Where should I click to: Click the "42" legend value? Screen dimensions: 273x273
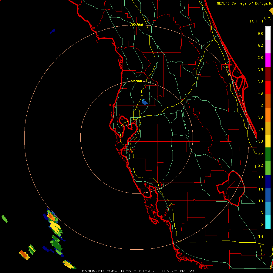coord(261,105)
